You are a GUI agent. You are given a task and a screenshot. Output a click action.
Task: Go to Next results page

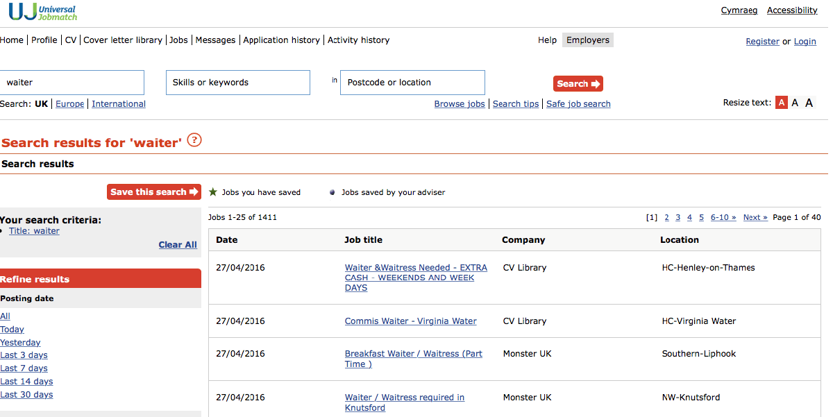click(x=755, y=218)
